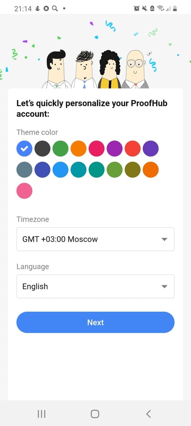This screenshot has height=426, width=191.
Task: Tap the alarm icon in status bar
Action: 137,8
